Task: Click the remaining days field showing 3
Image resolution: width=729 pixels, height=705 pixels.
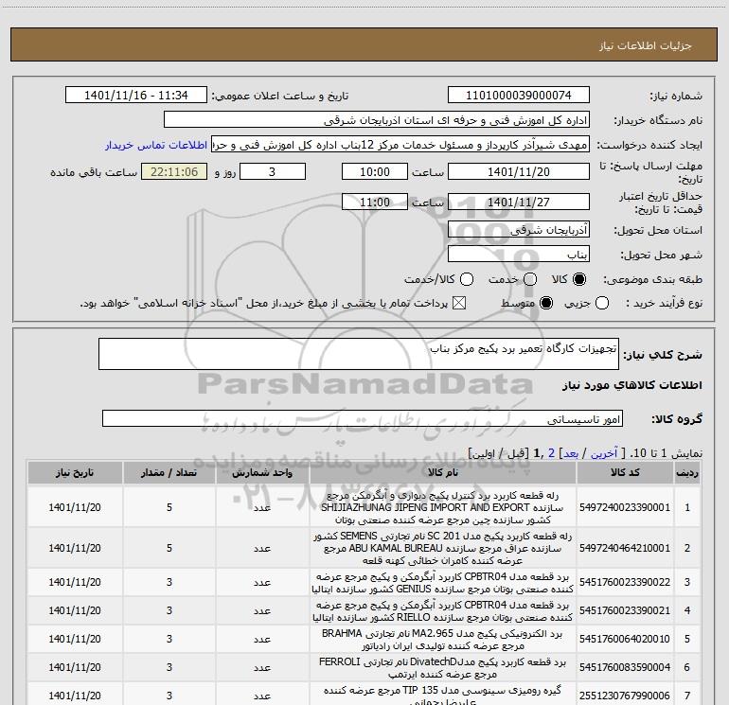Action: click(x=273, y=172)
